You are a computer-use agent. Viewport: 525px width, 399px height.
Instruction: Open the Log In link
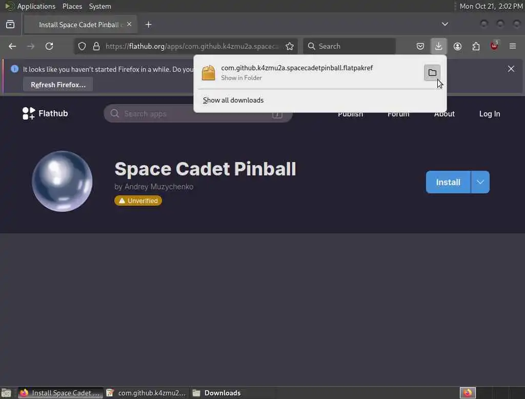(x=490, y=114)
